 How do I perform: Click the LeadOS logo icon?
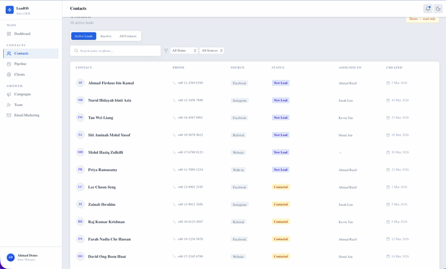tap(9, 10)
